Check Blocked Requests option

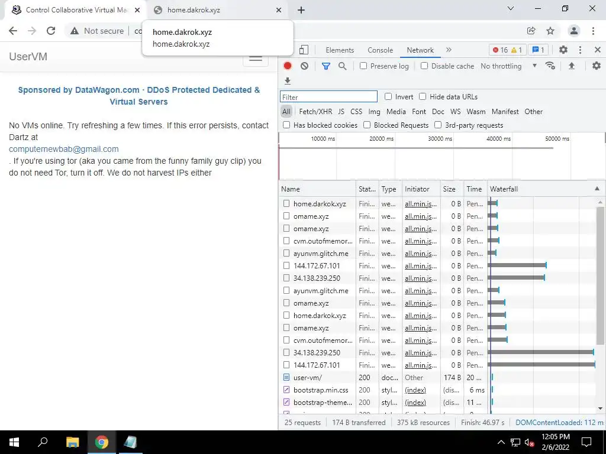[x=367, y=125]
